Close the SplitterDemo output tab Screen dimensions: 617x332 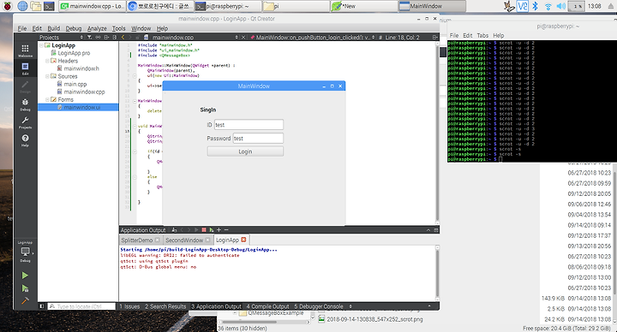(x=158, y=240)
